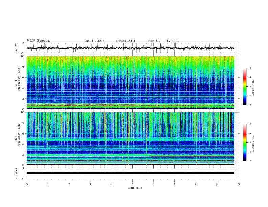Click the "10" kHz tick of ch.2 spectrogram
This screenshot has height=207, width=268.
(x=23, y=112)
